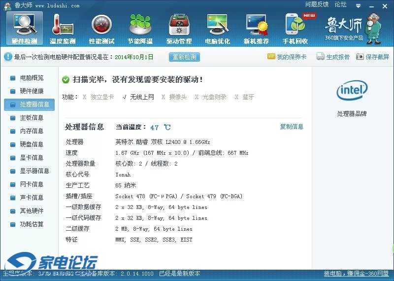This screenshot has width=394, height=281.
Task: Select 硬件健康 in the sidebar
Action: point(29,91)
